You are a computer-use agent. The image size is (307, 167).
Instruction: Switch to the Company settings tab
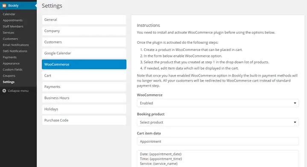pyautogui.click(x=84, y=31)
